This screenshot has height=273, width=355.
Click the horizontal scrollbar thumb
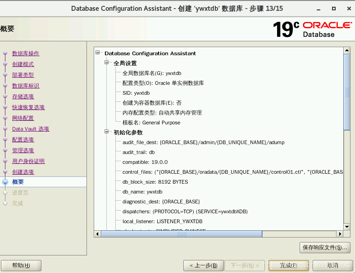(182, 234)
